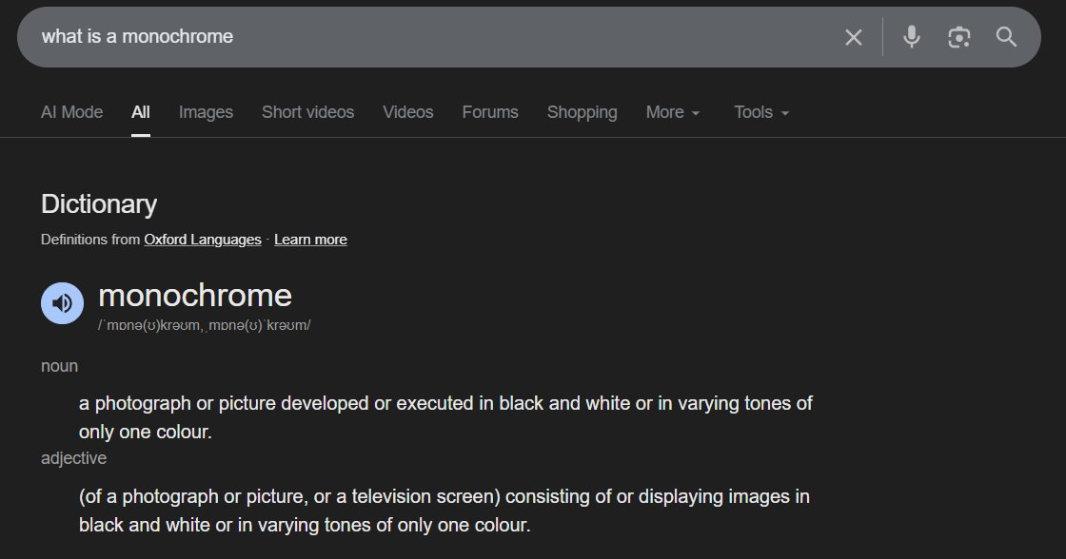Go to the Videos tab
The image size is (1066, 559).
[x=408, y=112]
